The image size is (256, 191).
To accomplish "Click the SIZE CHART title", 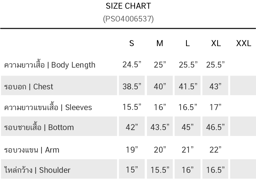I will [128, 6].
